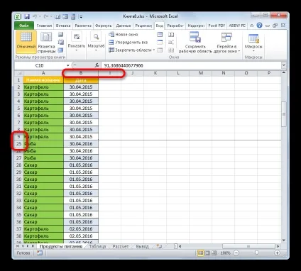The height and width of the screenshot is (271, 301).
Task: Select column K header
Action: coord(155,73)
